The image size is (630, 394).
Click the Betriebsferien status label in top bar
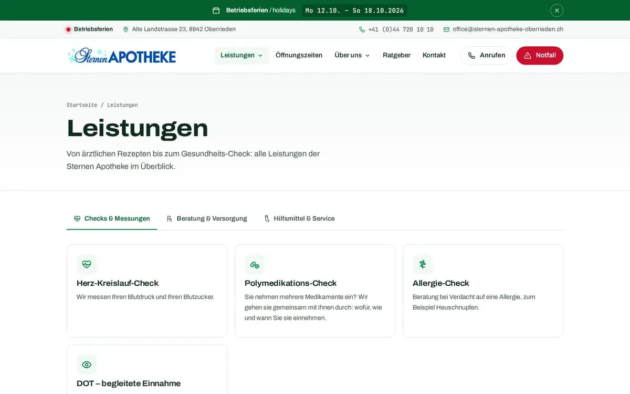pyautogui.click(x=93, y=29)
